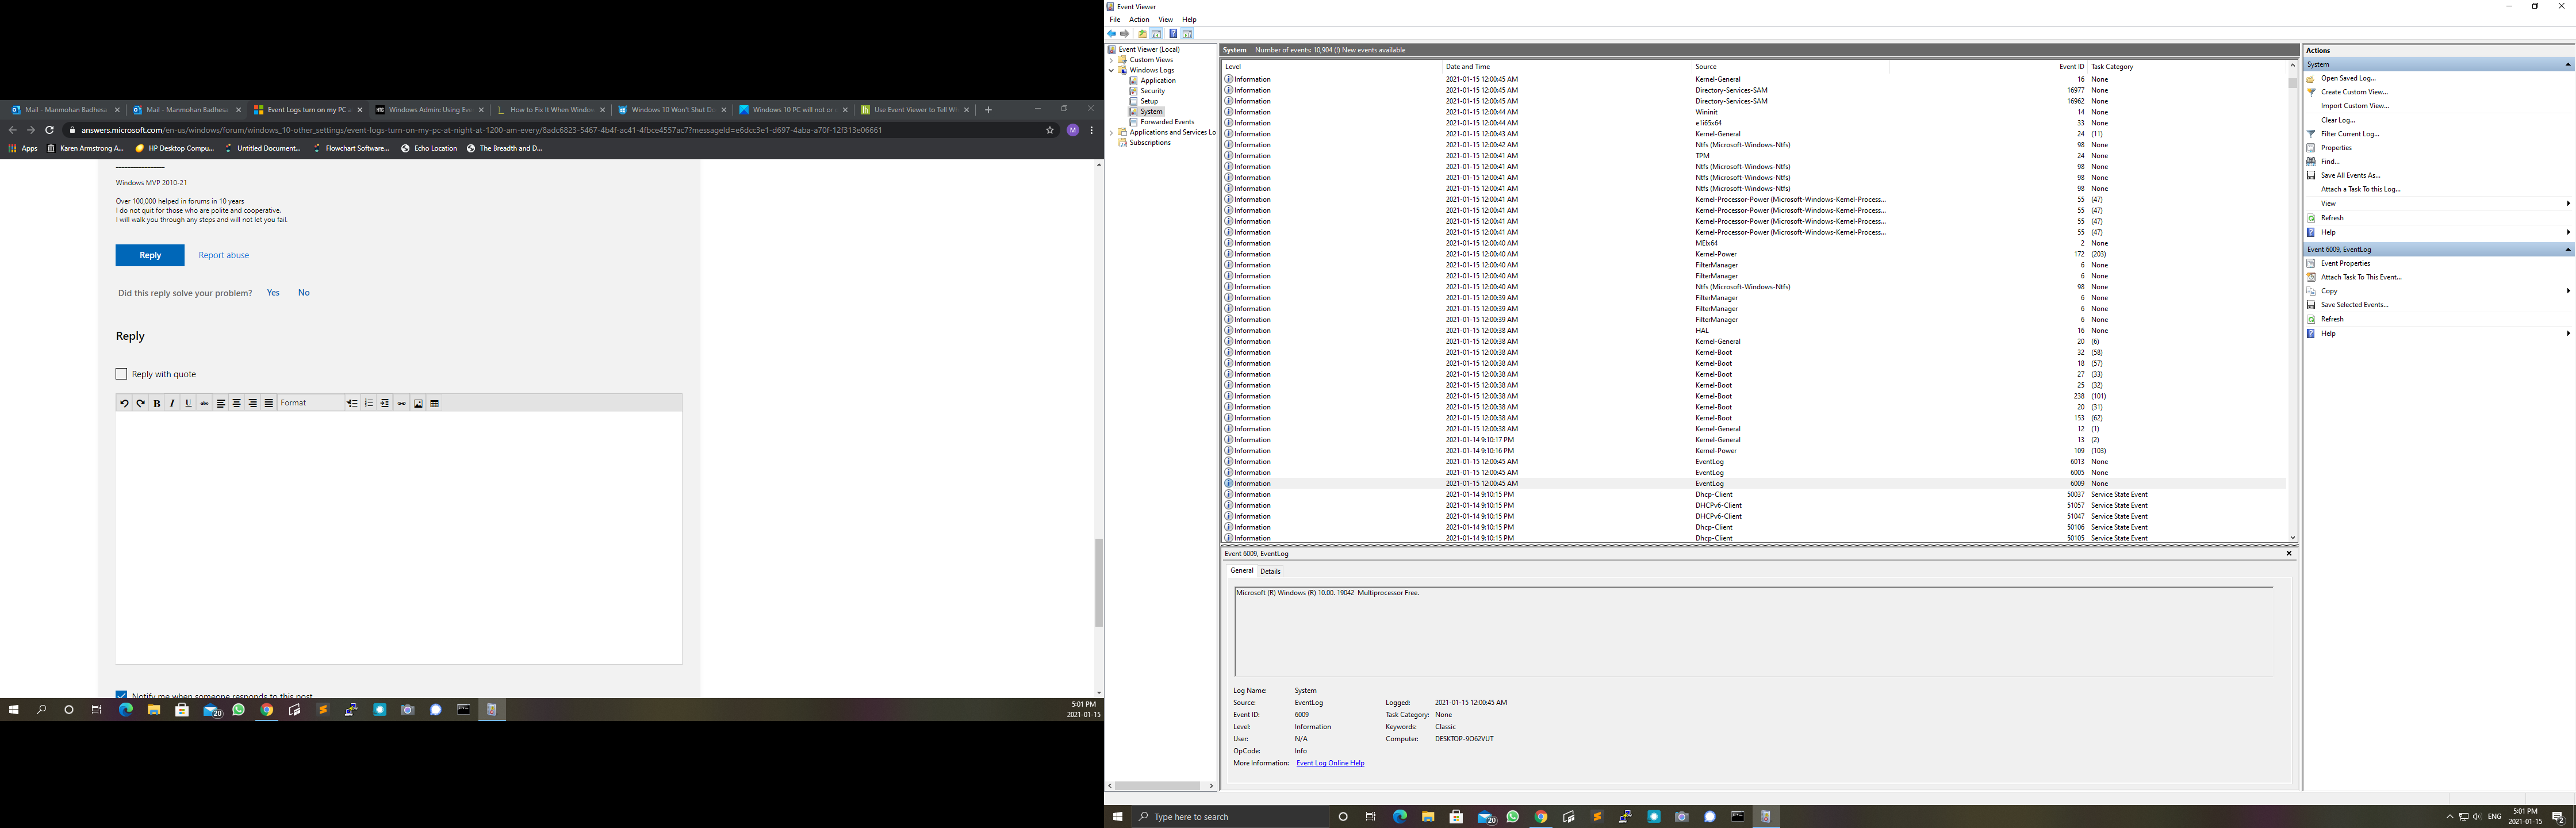Image resolution: width=2576 pixels, height=828 pixels.
Task: Align text left in reply editor
Action: pos(221,403)
